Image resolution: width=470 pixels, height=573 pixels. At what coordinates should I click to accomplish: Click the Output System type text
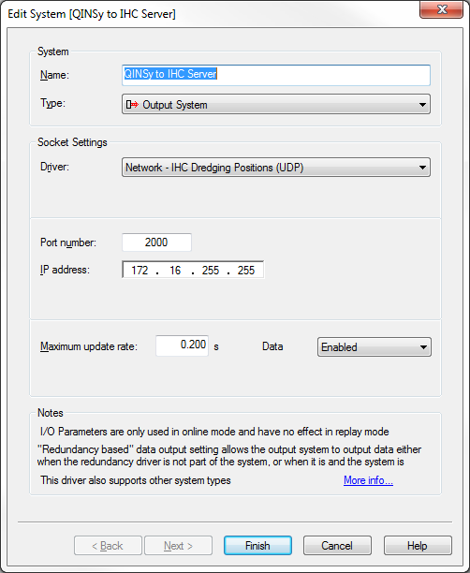[175, 105]
